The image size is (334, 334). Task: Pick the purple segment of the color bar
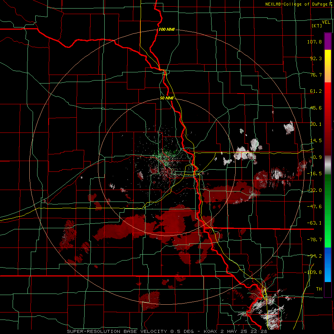coord(328,41)
